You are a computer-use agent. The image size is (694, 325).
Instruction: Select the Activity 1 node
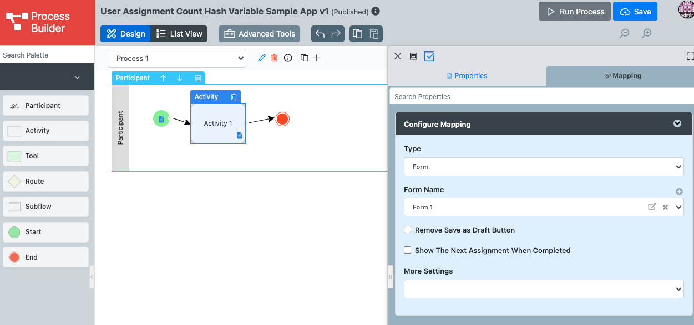tap(218, 123)
